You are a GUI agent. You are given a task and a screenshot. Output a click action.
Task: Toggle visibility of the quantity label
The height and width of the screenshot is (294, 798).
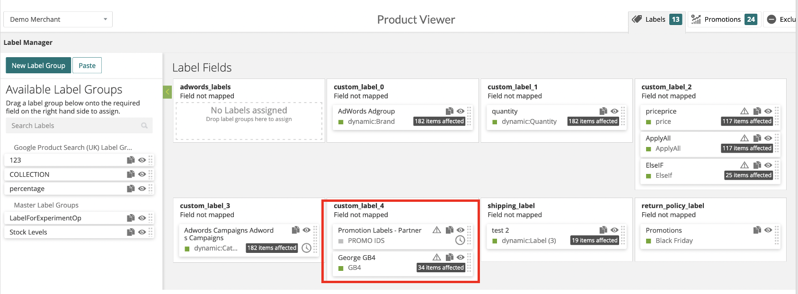(x=614, y=111)
